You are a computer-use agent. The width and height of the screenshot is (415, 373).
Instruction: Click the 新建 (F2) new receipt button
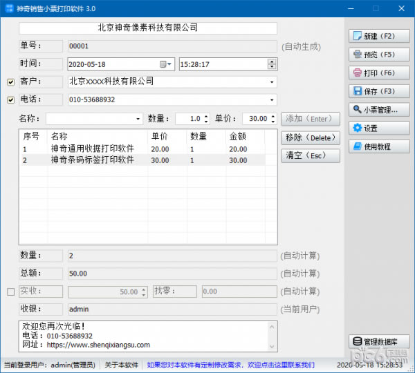click(x=379, y=36)
